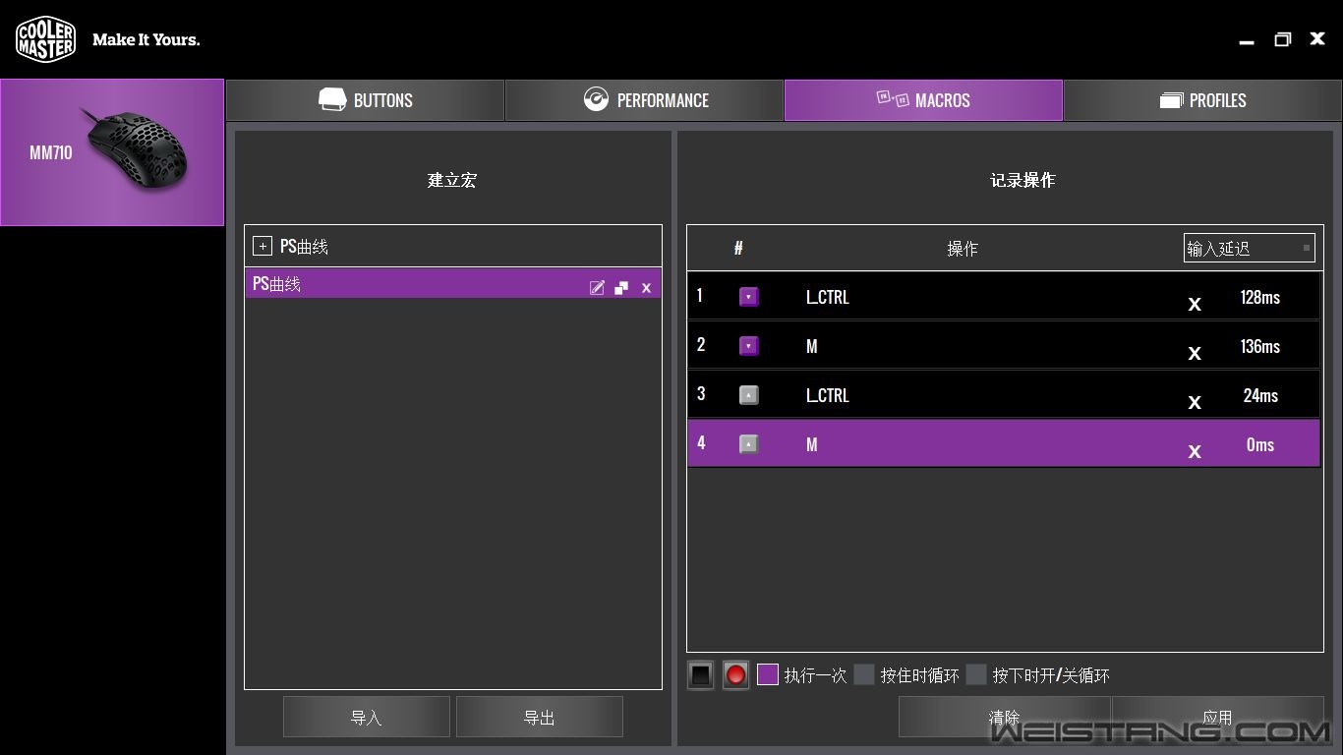Open the 输入延迟 dropdown
1343x755 pixels.
pyautogui.click(x=1249, y=249)
